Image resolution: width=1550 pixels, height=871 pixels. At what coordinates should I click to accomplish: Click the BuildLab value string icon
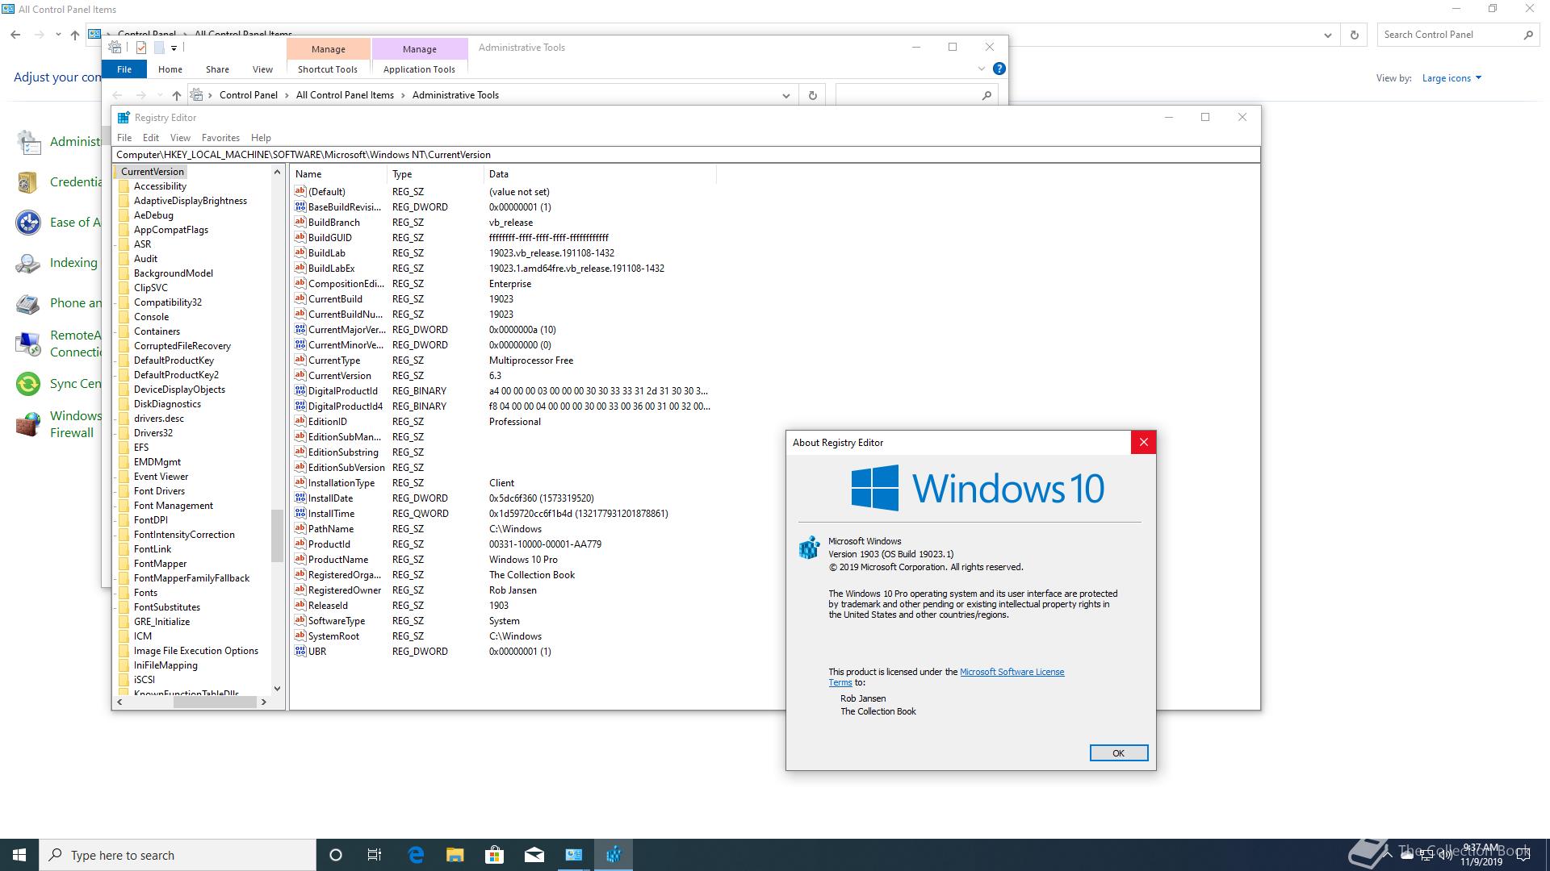coord(300,252)
